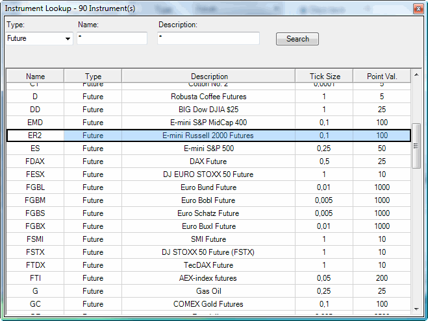Select the G Gas Oil row

click(x=208, y=291)
